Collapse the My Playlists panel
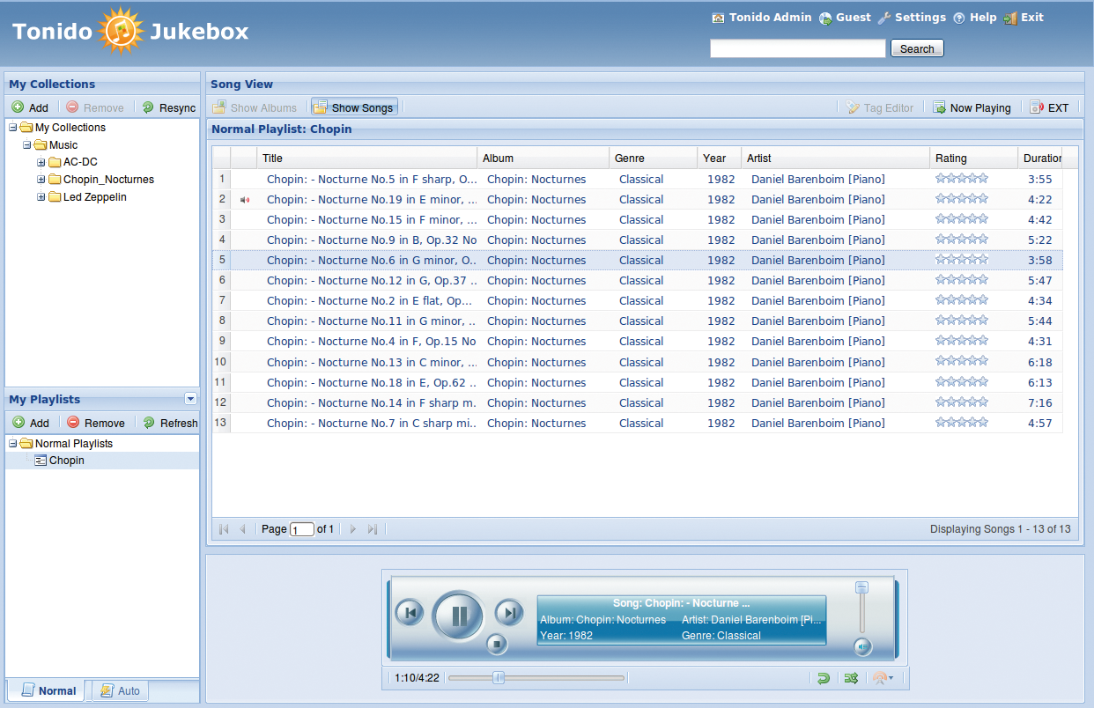Viewport: 1094px width, 708px height. pos(190,399)
